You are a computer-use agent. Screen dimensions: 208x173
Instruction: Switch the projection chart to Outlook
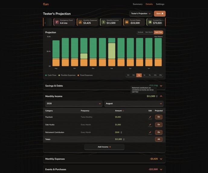[x=140, y=32]
